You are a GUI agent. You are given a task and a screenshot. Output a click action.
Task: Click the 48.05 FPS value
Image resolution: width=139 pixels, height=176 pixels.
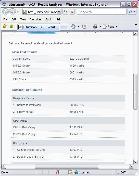[76, 157]
